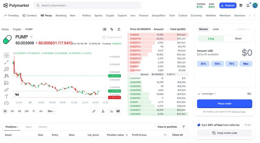This screenshot has width=260, height=143.
Task: Change the 10x leverage value
Action: [249, 94]
